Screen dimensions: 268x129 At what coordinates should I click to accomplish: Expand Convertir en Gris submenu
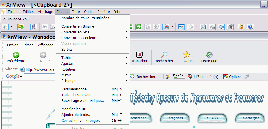(x=93, y=32)
